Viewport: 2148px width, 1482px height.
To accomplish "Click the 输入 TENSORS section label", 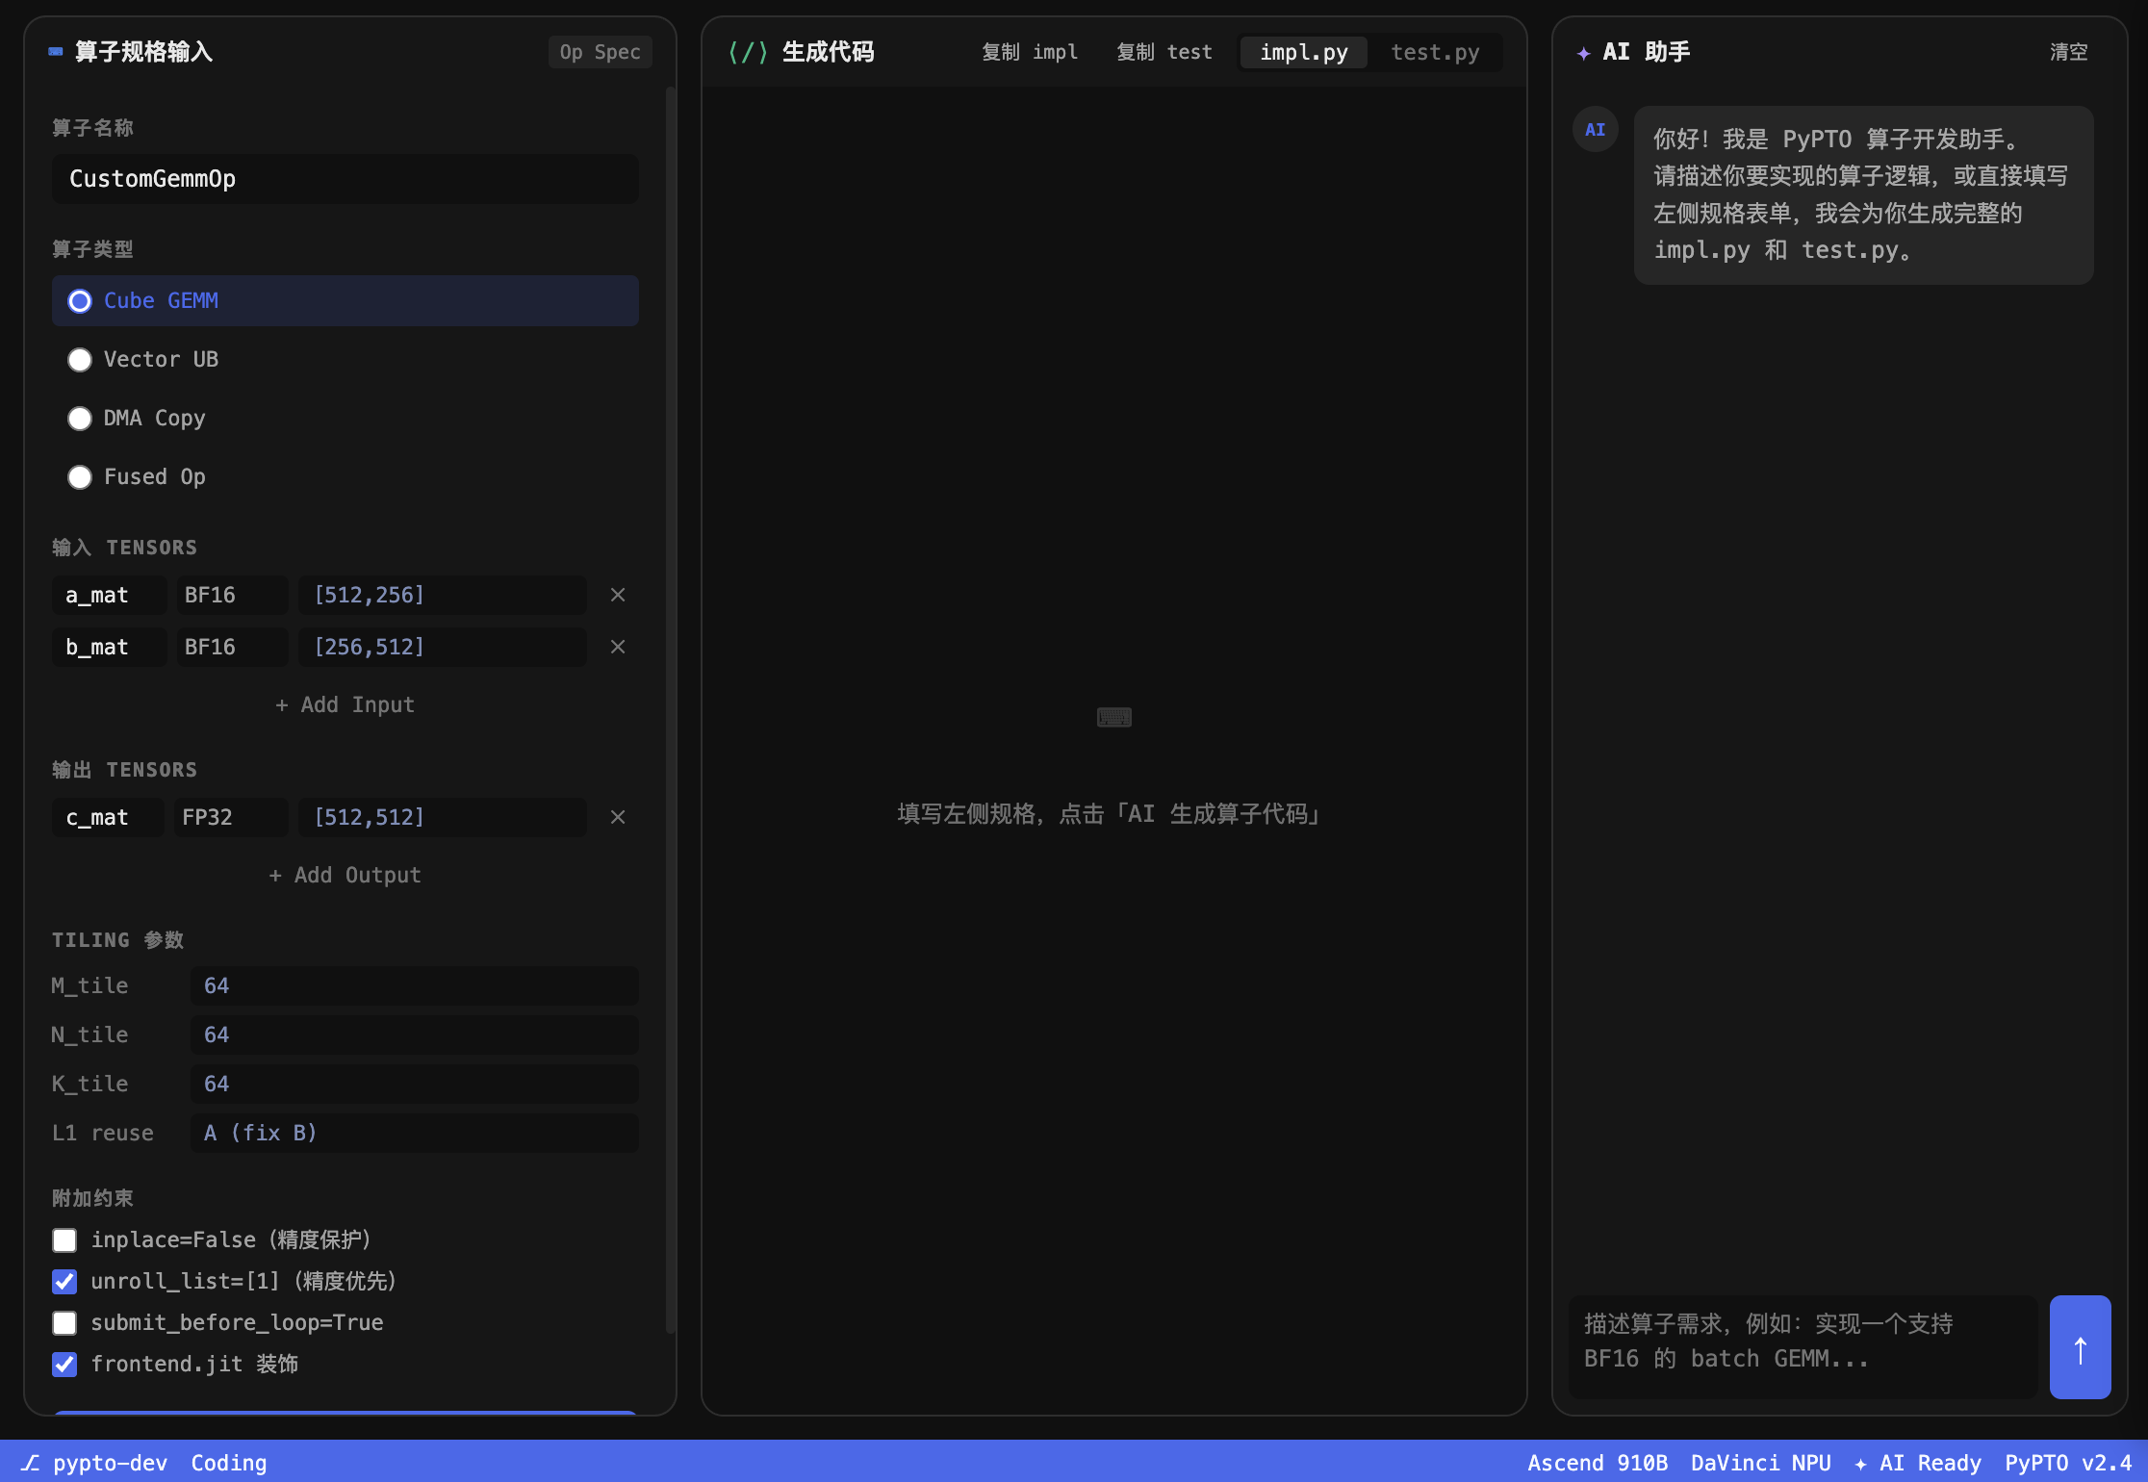I will click(125, 548).
